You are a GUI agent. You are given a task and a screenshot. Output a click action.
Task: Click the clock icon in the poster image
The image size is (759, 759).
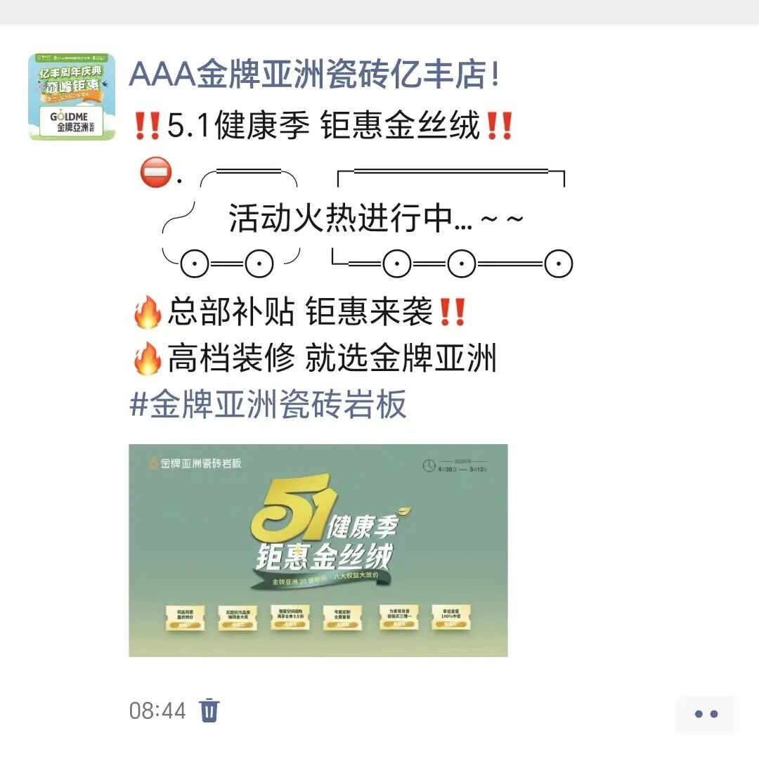point(429,466)
